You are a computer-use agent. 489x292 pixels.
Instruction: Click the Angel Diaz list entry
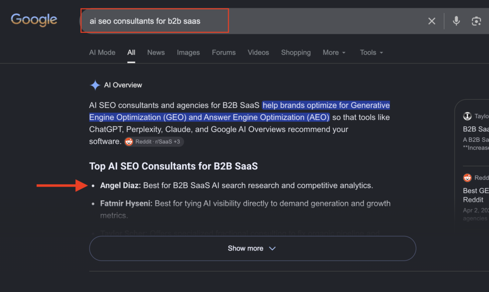236,186
